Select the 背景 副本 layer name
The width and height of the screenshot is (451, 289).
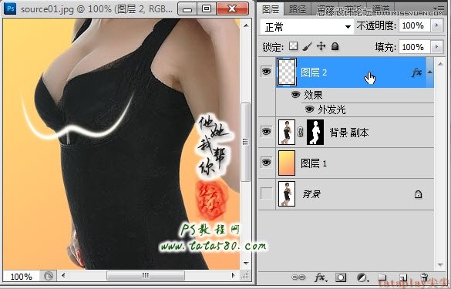click(x=349, y=133)
